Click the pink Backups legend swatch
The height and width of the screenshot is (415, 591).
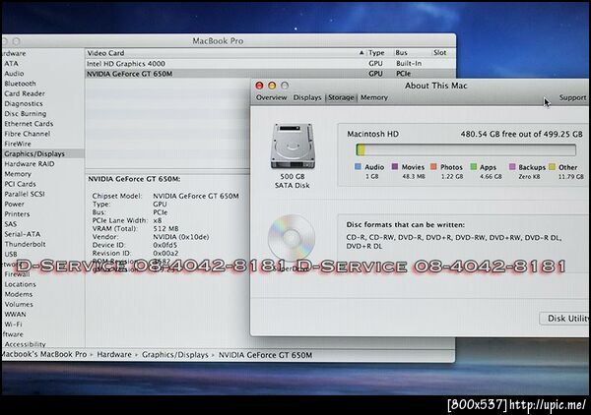[x=512, y=166]
